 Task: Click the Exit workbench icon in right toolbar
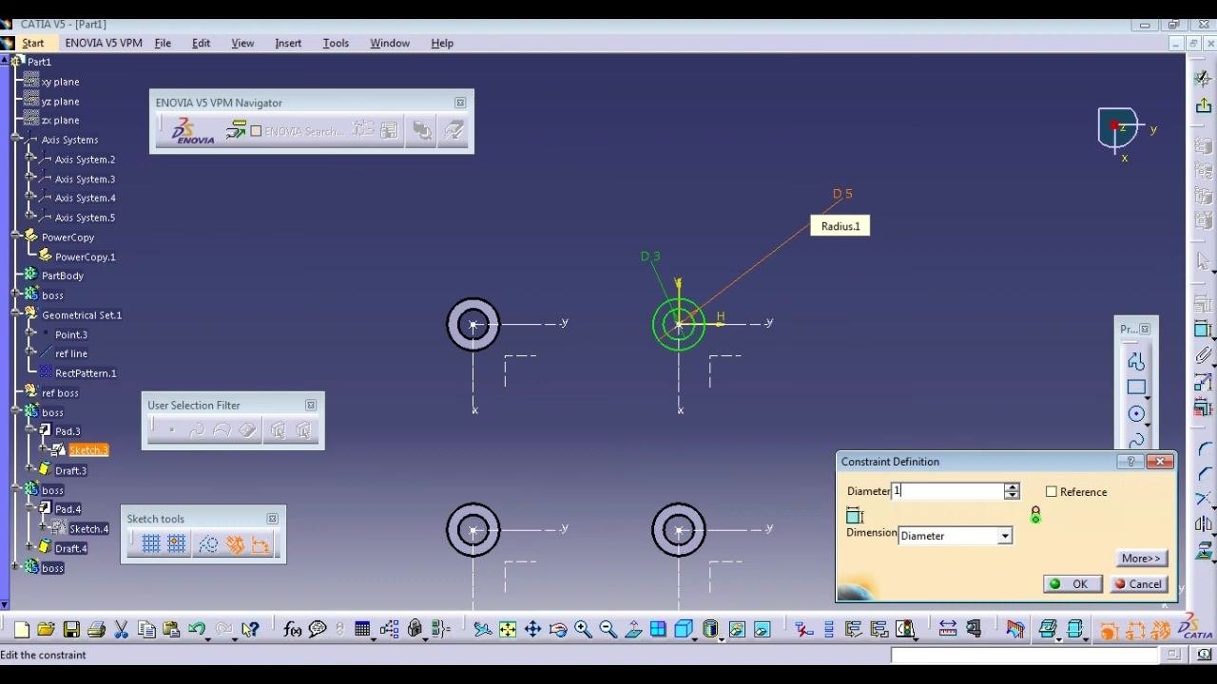pos(1204,105)
